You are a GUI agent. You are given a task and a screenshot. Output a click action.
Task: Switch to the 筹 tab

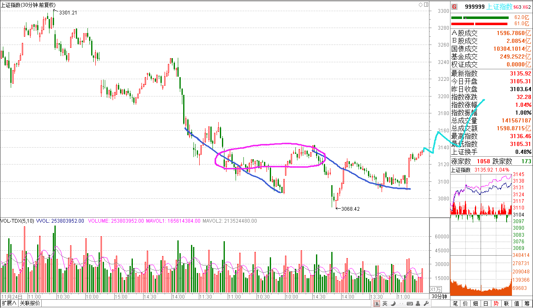click(527, 304)
